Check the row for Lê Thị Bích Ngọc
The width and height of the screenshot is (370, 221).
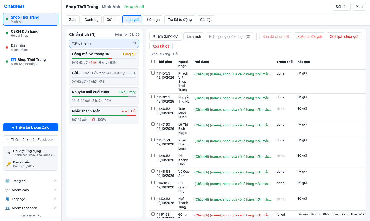pyautogui.click(x=153, y=124)
